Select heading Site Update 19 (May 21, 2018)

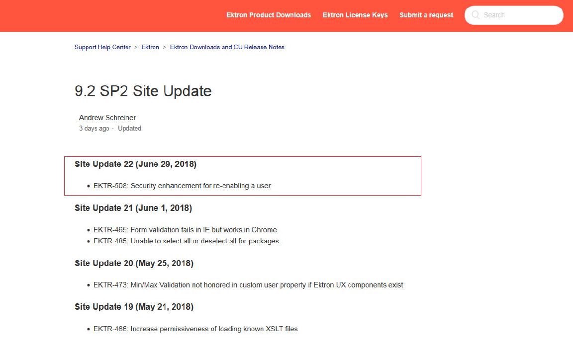(x=134, y=307)
